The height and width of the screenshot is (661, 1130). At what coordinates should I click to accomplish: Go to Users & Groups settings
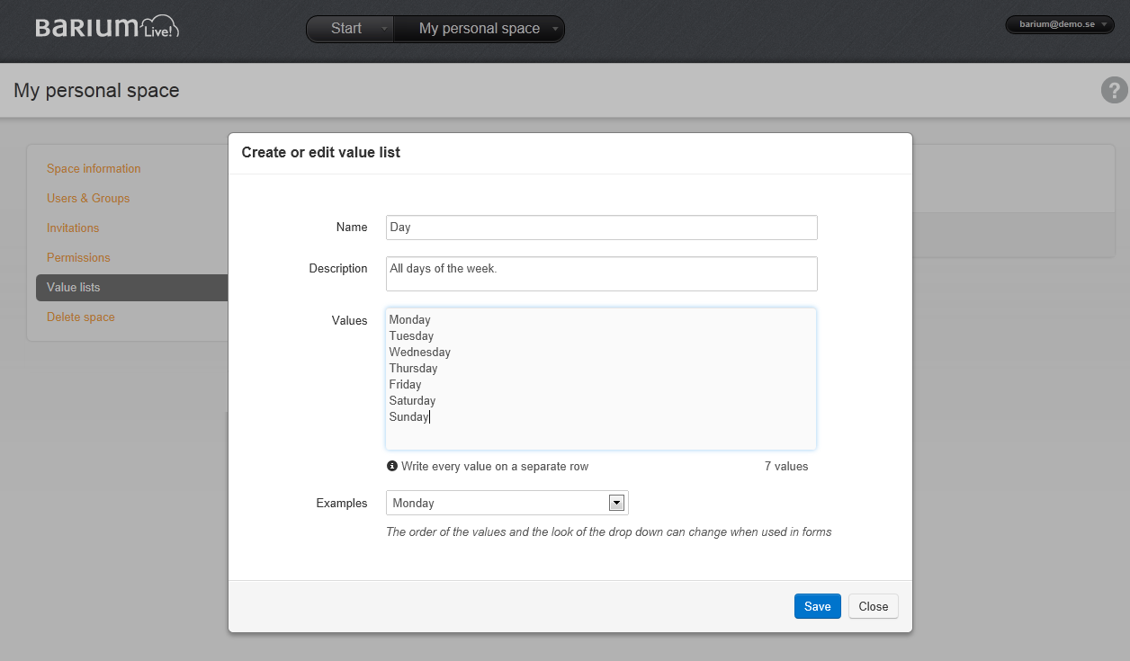88,198
